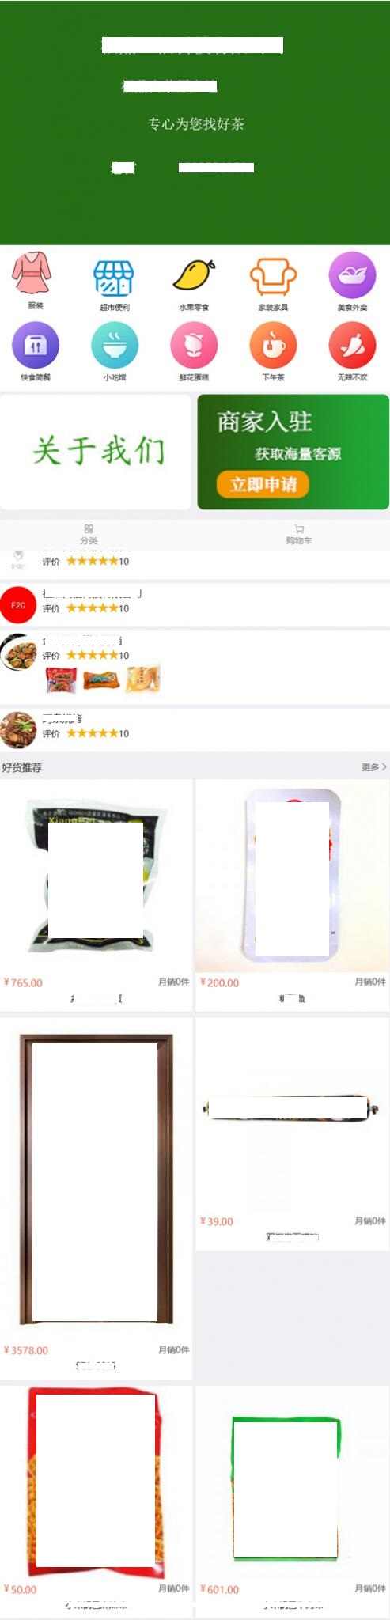Image resolution: width=390 pixels, height=1620 pixels.
Task: Choose the 鲜花蛋糕 flower icon
Action: point(194,346)
